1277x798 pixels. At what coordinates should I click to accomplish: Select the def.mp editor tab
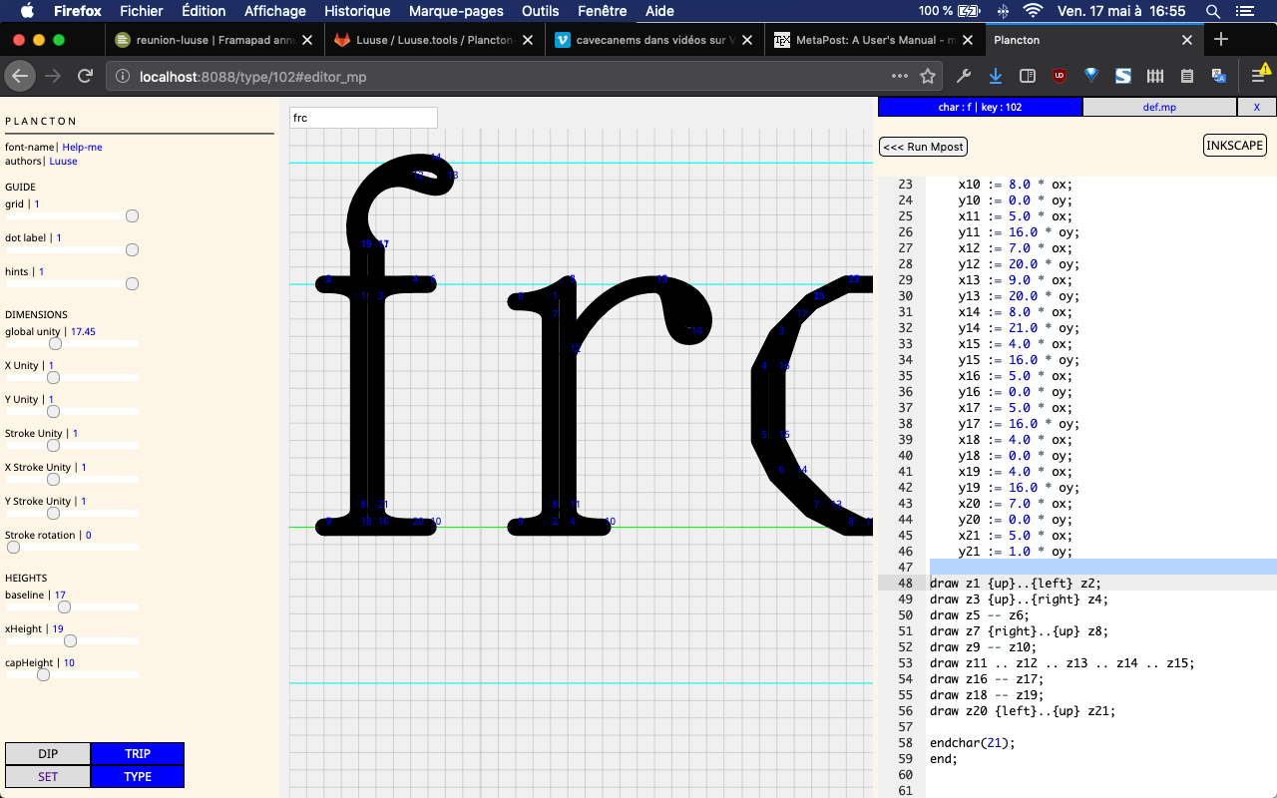click(x=1159, y=107)
